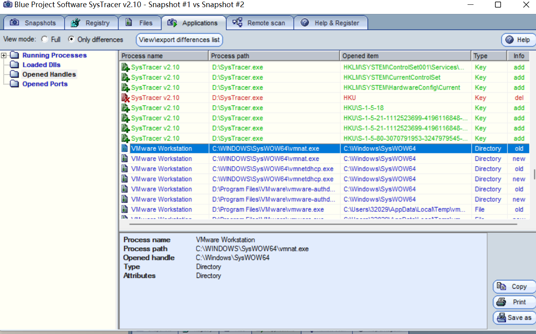Viewport: 536px width, 334px height.
Task: Open the Snapshots tab
Action: coord(33,23)
